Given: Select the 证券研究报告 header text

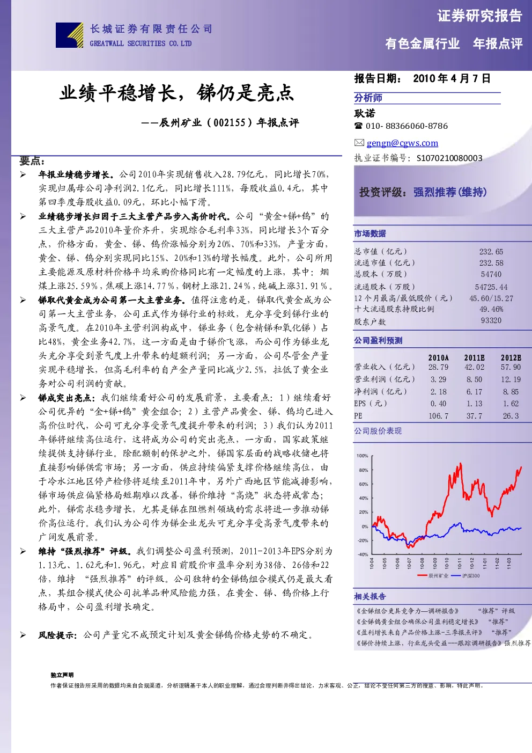Looking at the screenshot, I should click(479, 16).
